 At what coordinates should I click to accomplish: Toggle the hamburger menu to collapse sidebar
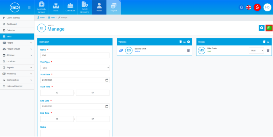tap(29, 8)
